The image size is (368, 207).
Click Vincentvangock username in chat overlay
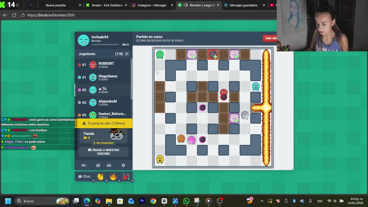click(17, 147)
